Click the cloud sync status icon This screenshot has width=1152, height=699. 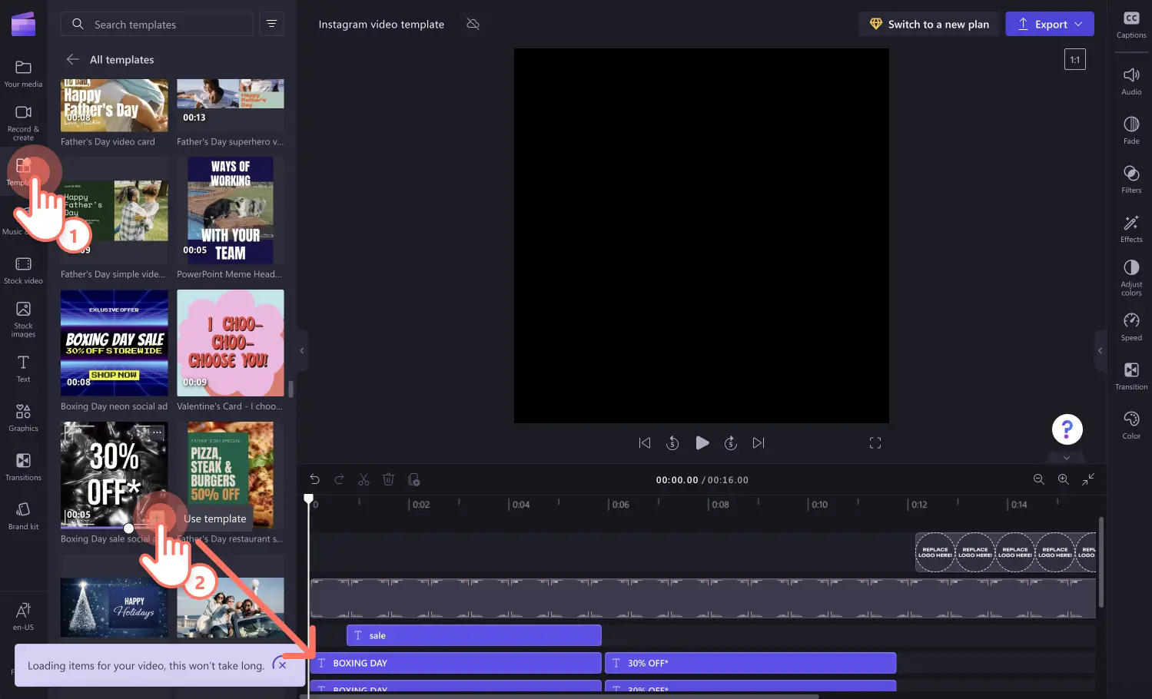[x=473, y=24]
